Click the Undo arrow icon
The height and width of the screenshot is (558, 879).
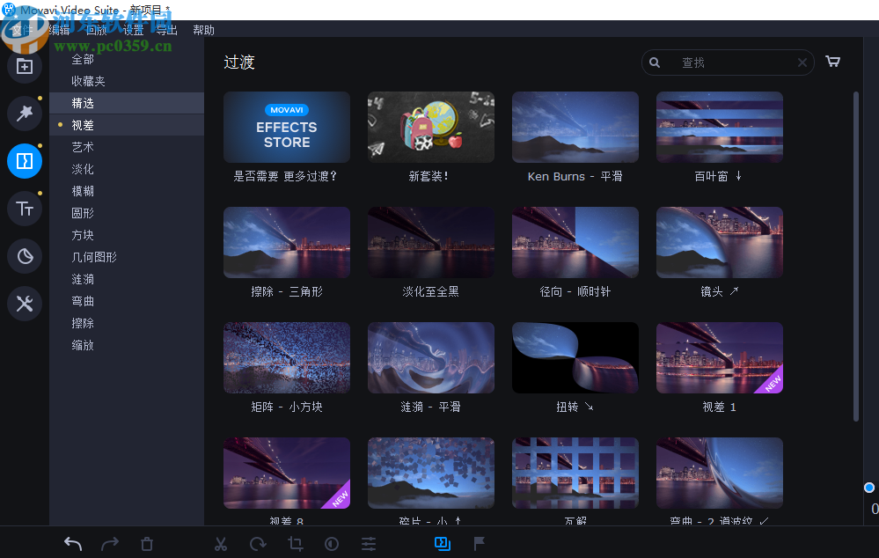73,543
